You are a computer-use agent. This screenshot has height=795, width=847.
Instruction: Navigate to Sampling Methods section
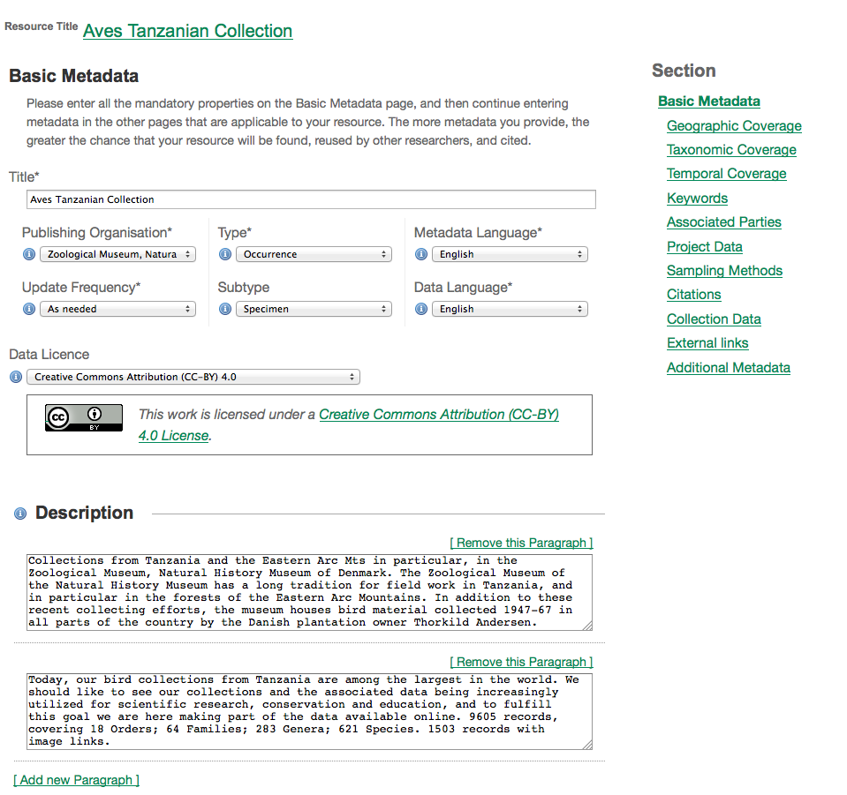[724, 271]
